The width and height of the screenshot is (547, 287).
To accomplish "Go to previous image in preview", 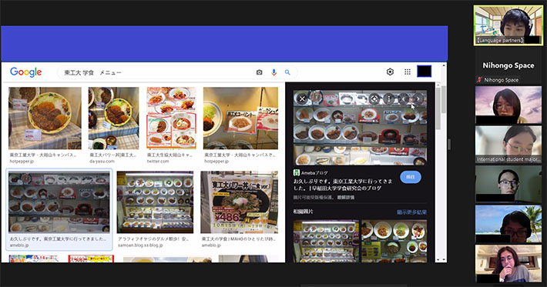I will pos(403,99).
